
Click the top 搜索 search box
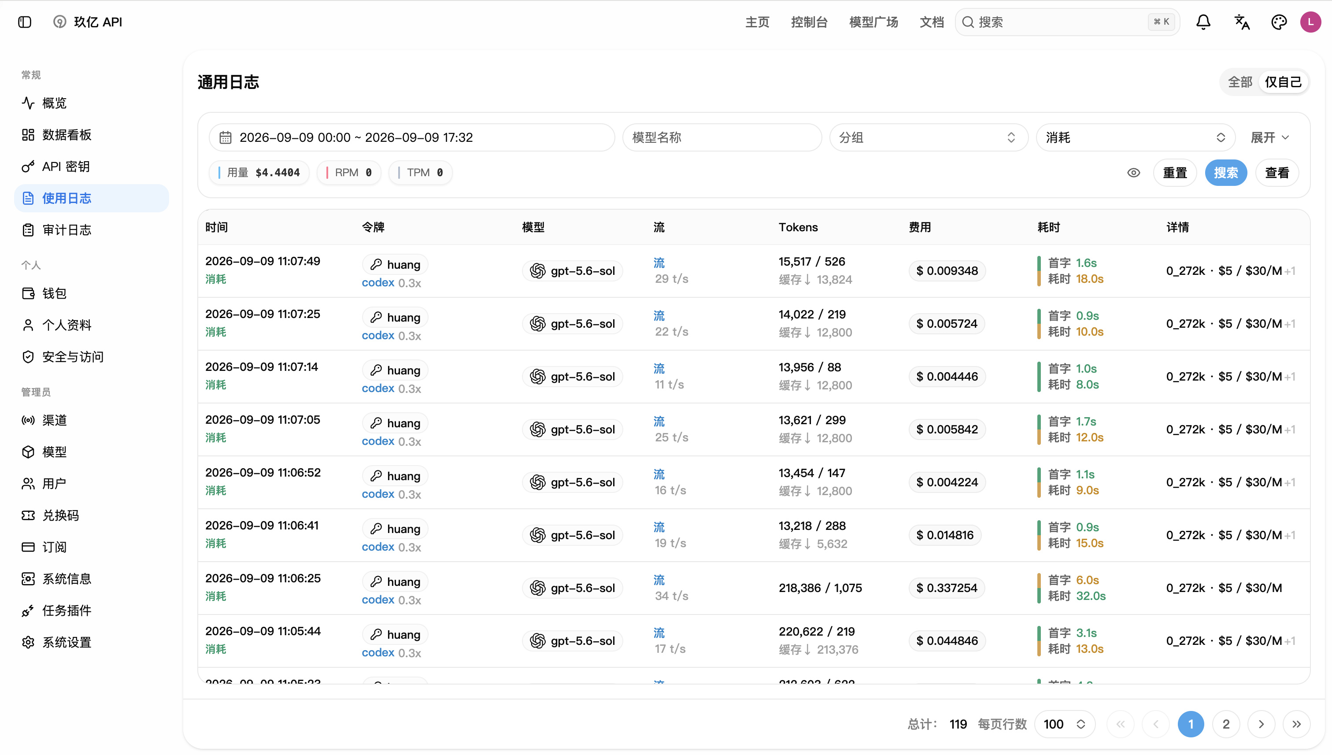pos(1067,22)
